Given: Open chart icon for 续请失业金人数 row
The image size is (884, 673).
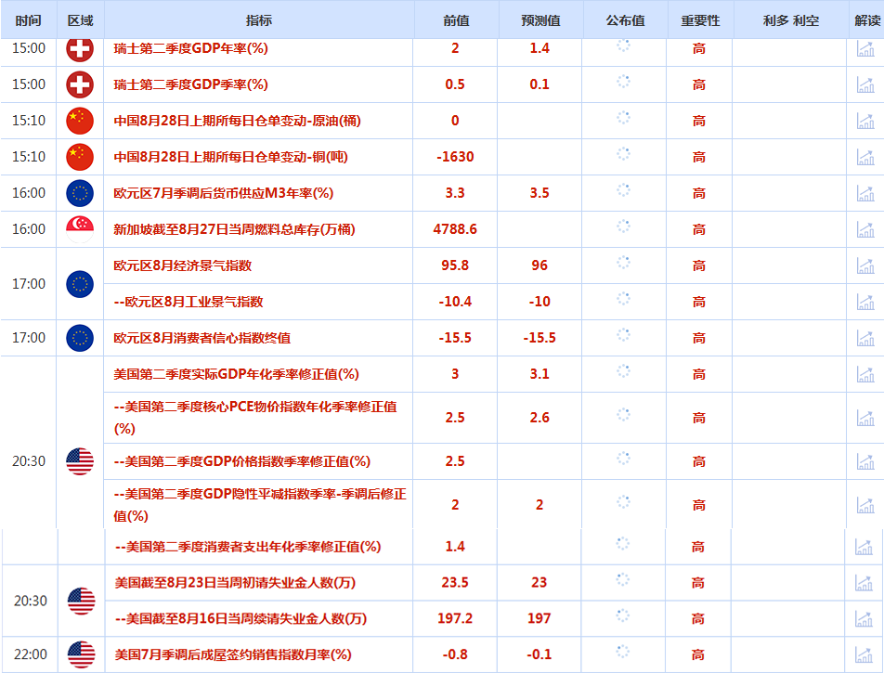Looking at the screenshot, I should 864,619.
